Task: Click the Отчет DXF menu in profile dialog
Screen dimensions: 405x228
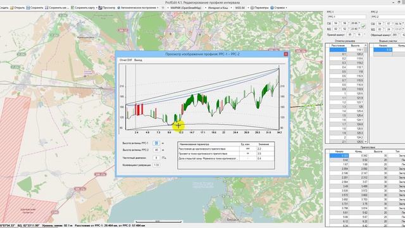Action: 126,60
